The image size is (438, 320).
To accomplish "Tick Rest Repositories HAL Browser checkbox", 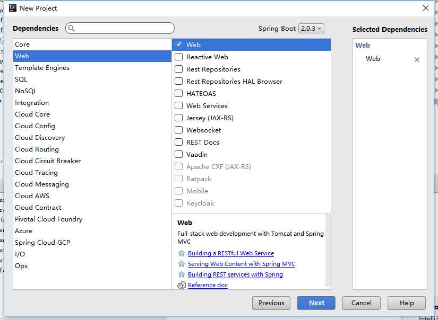I will tap(179, 82).
